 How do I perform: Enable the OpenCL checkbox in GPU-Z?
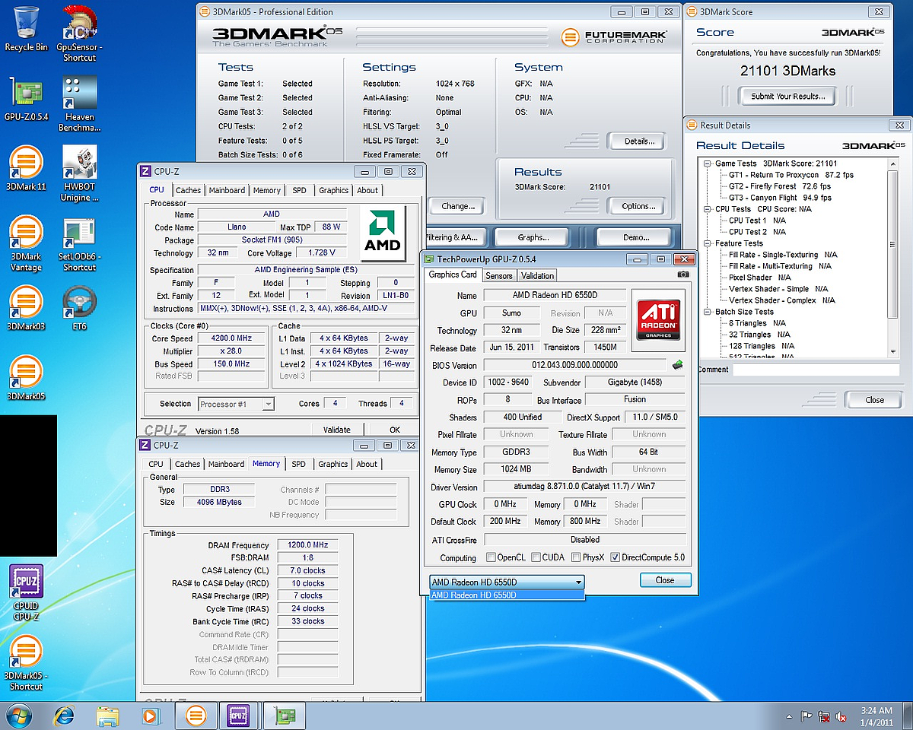(491, 557)
